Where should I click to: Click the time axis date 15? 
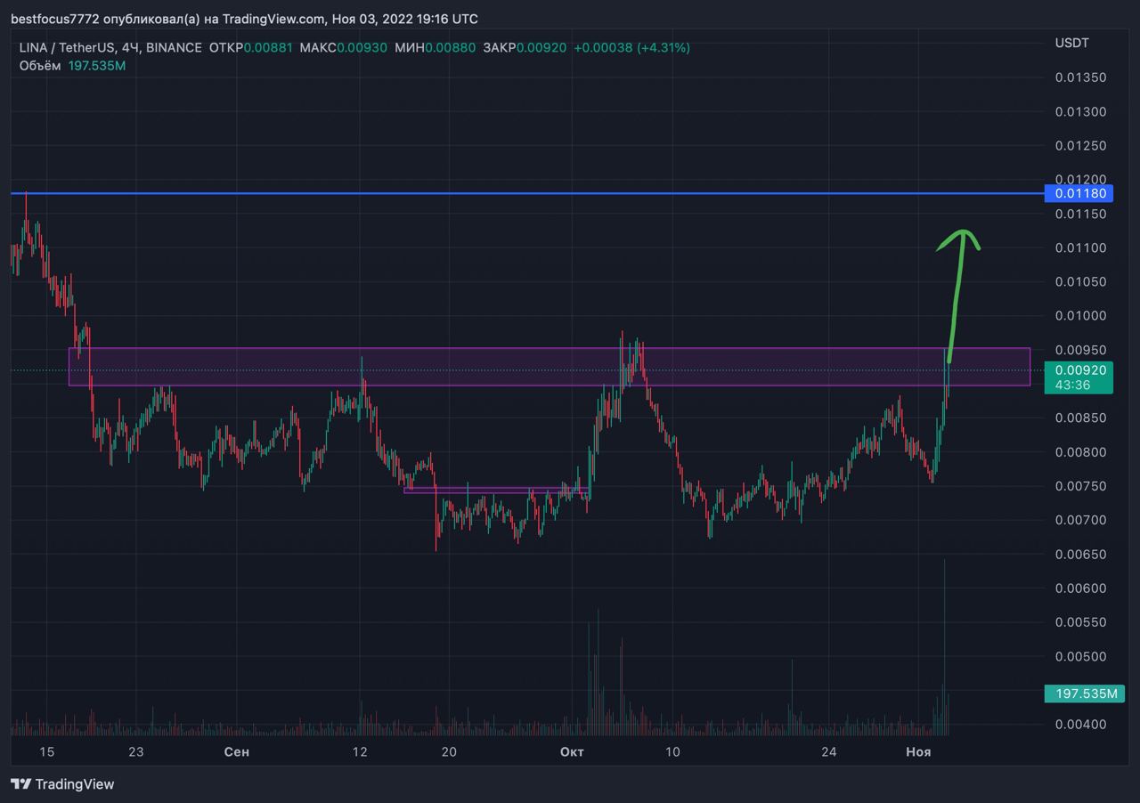pos(46,752)
